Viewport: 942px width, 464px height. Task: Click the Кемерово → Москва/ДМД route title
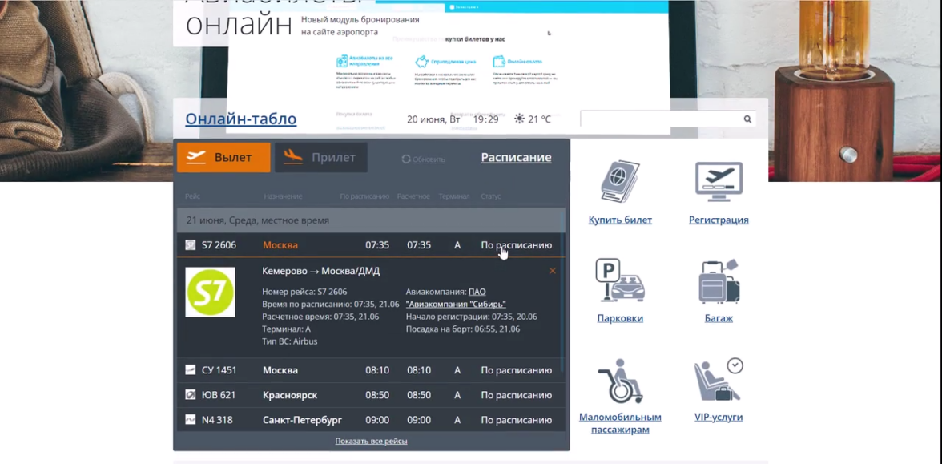point(320,271)
